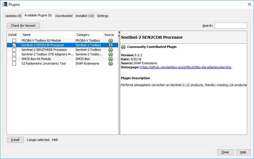Select Sentinel-2 Toolbox OTB Adapters row name
The width and height of the screenshot is (254, 159).
[48, 54]
